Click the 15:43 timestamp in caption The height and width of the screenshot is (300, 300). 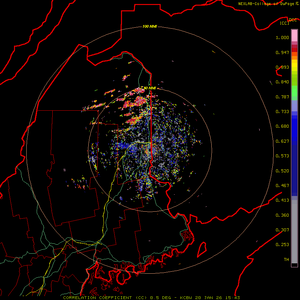[x=232, y=298]
